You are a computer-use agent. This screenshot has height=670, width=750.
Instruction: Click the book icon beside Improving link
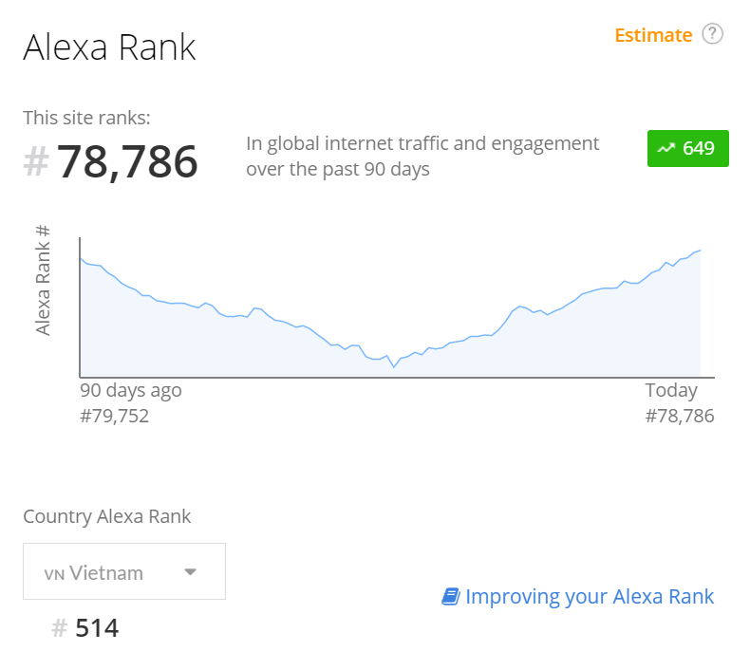451,596
